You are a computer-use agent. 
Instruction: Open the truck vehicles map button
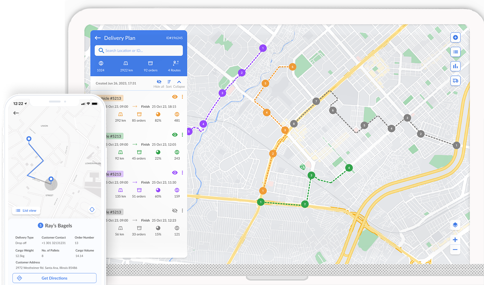(x=455, y=81)
